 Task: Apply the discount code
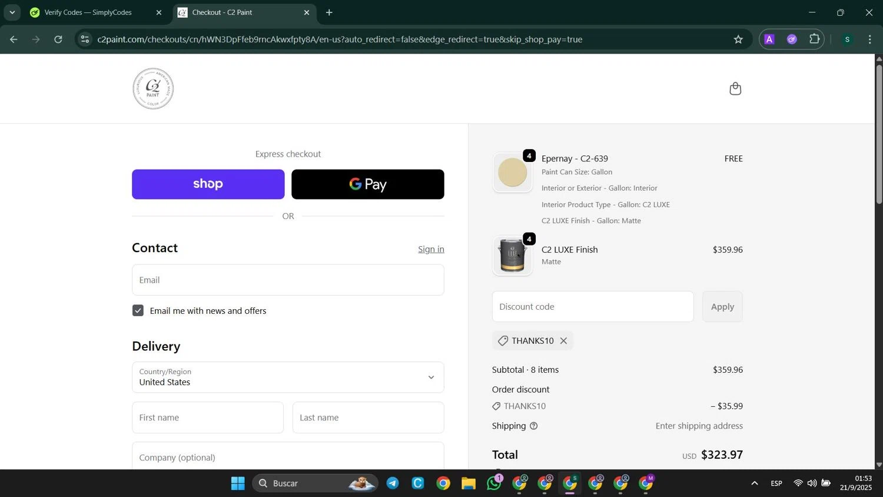point(722,307)
